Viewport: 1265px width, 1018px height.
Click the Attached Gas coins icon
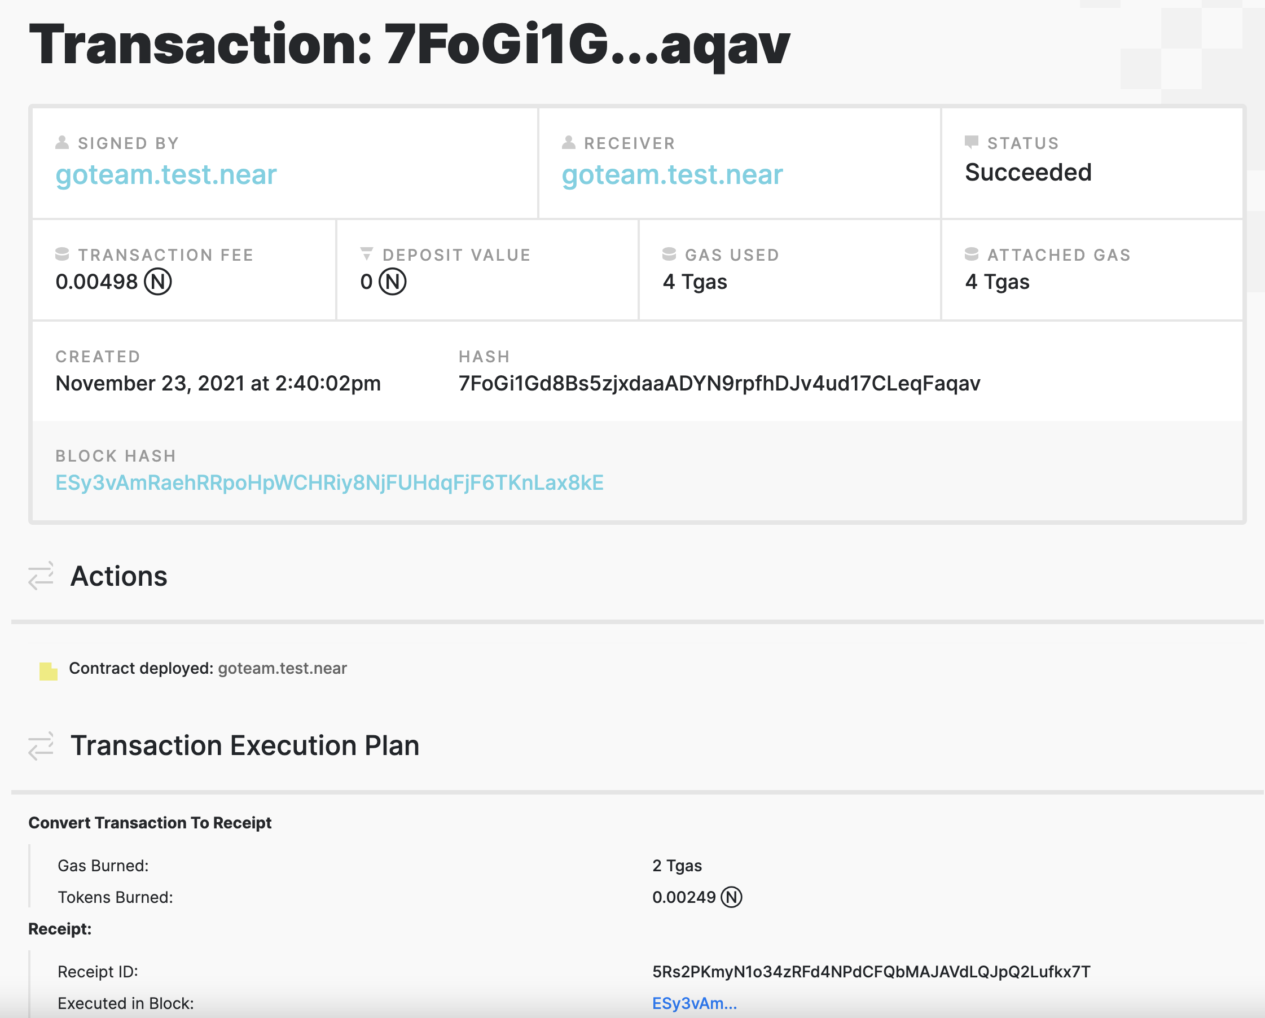971,254
